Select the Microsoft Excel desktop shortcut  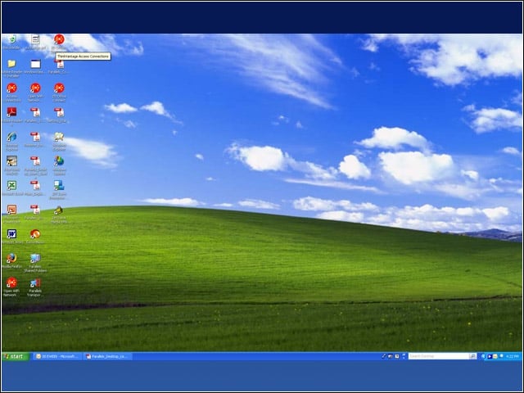11,185
